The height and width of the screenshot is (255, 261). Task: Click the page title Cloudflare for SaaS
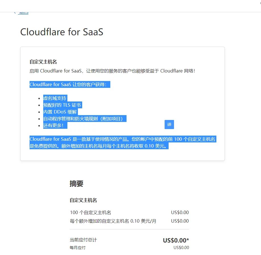pyautogui.click(x=62, y=32)
